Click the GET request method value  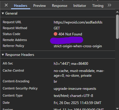tap(57, 28)
